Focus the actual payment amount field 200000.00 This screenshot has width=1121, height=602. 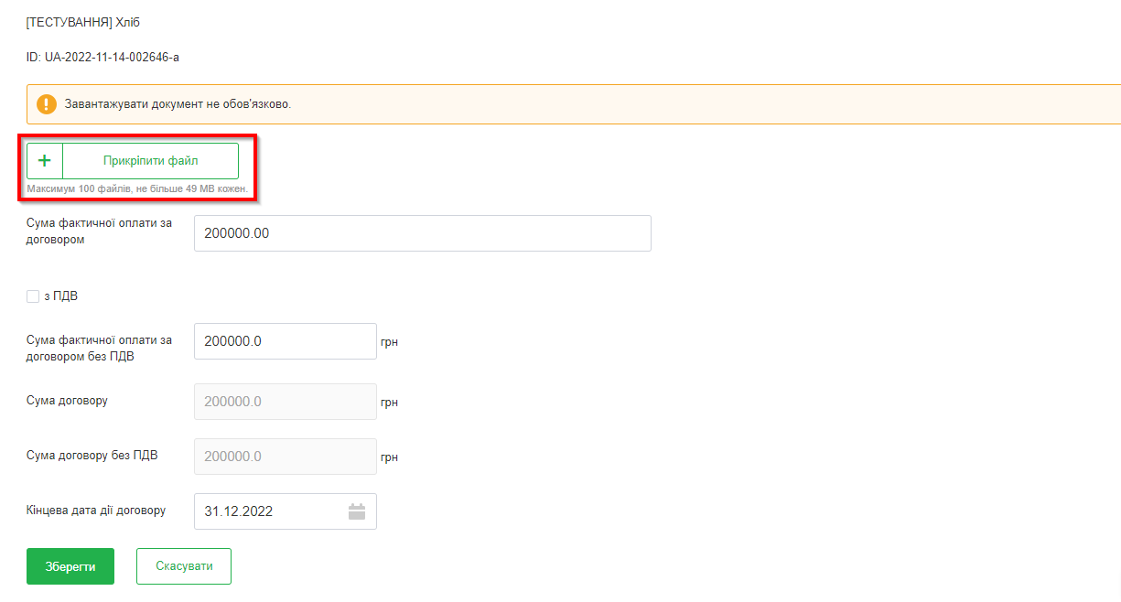tap(422, 233)
